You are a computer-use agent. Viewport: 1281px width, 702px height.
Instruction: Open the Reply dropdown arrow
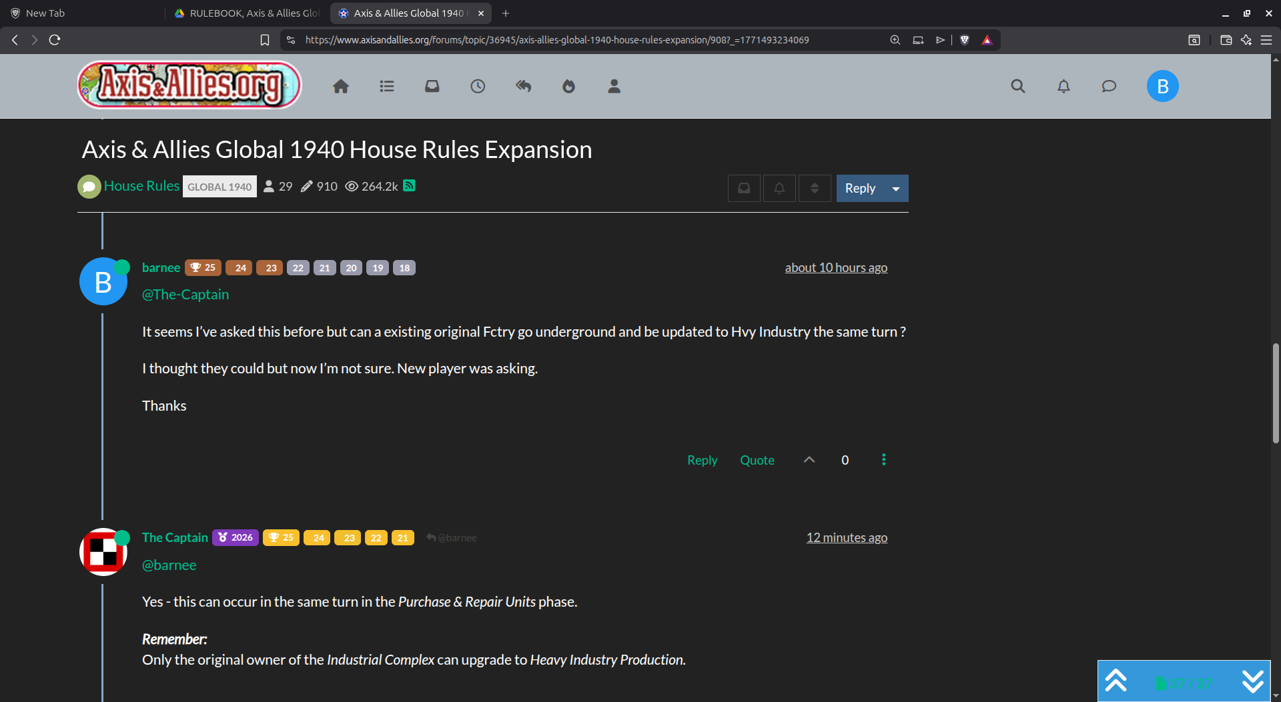point(896,188)
